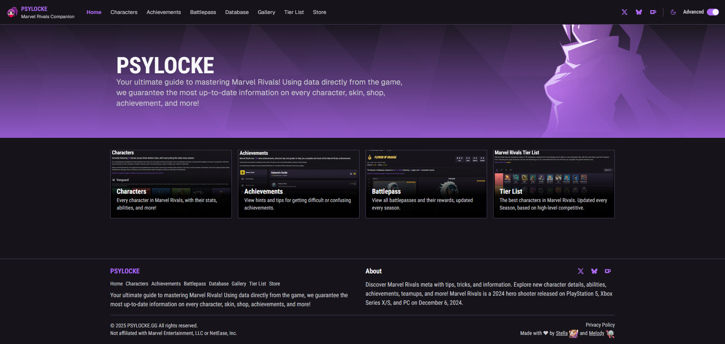Image resolution: width=725 pixels, height=344 pixels.
Task: Open the Achievements feature card
Action: pos(299,184)
